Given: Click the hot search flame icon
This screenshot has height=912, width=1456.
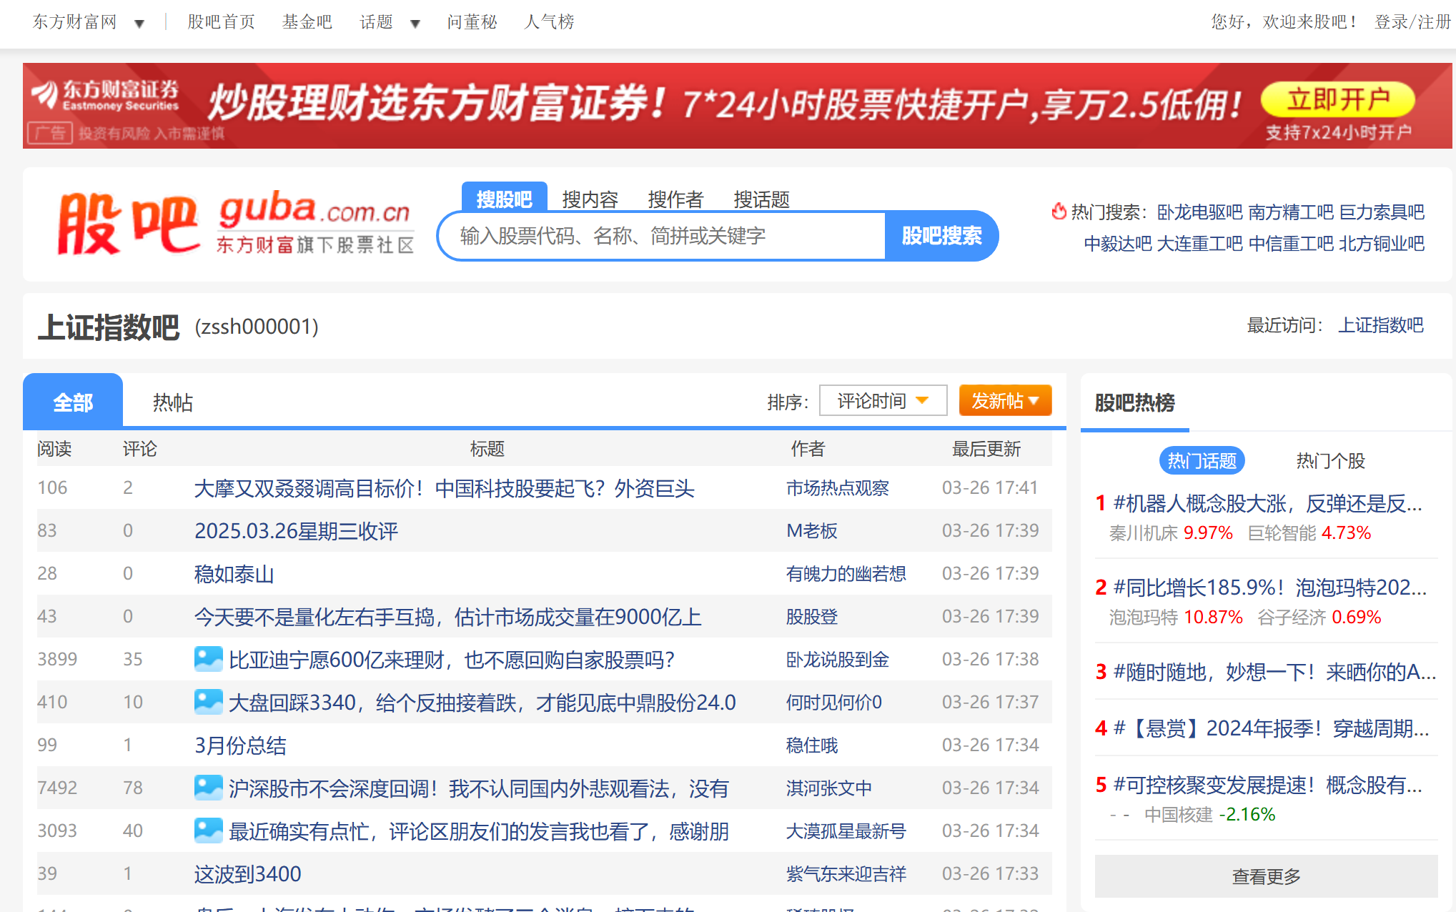Looking at the screenshot, I should pos(1060,212).
